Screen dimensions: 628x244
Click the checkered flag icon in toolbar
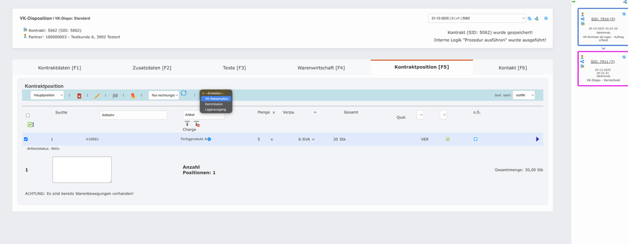pyautogui.click(x=115, y=96)
